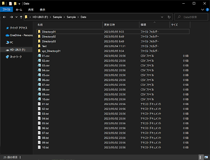Click Data breadcrumb in address bar
This screenshot has width=210, height=160.
point(83,17)
